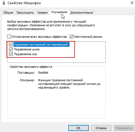
Task: Open the Дополнительно tab
Action: 82,12
